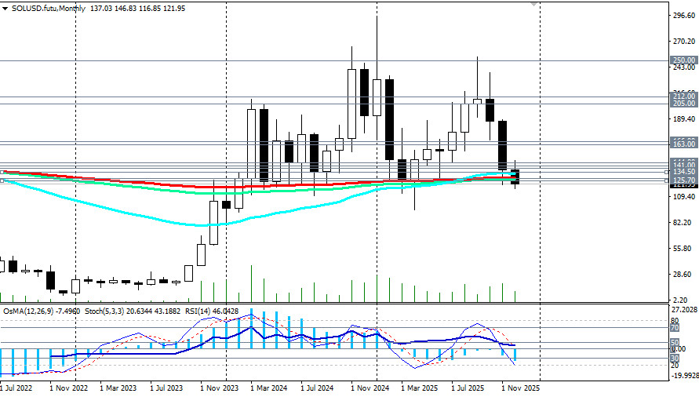This screenshot has width=699, height=397.
Task: Click the 212.00 price level label
Action: (684, 97)
